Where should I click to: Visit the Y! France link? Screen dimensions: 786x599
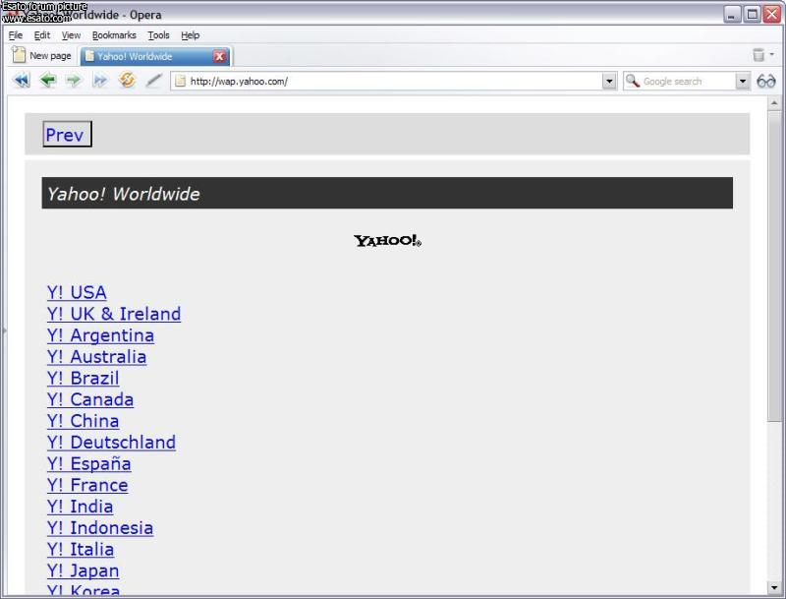coord(87,486)
